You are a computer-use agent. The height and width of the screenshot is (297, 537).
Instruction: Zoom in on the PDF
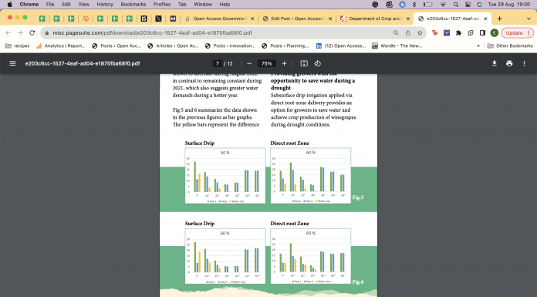pos(284,63)
